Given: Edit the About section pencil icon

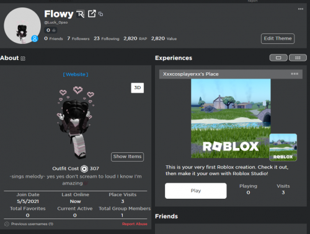Looking at the screenshot, I should click(x=23, y=58).
